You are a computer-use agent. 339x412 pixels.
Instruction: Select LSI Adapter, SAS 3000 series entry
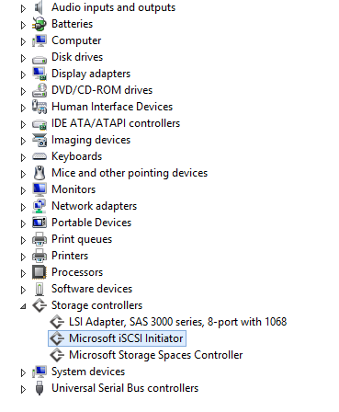(178, 322)
